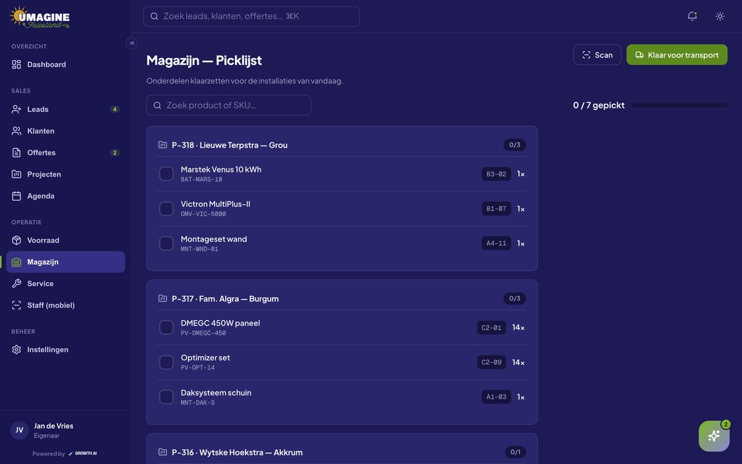Tick the Victron MultiPlus-II checkbox
The width and height of the screenshot is (742, 464).
point(166,208)
